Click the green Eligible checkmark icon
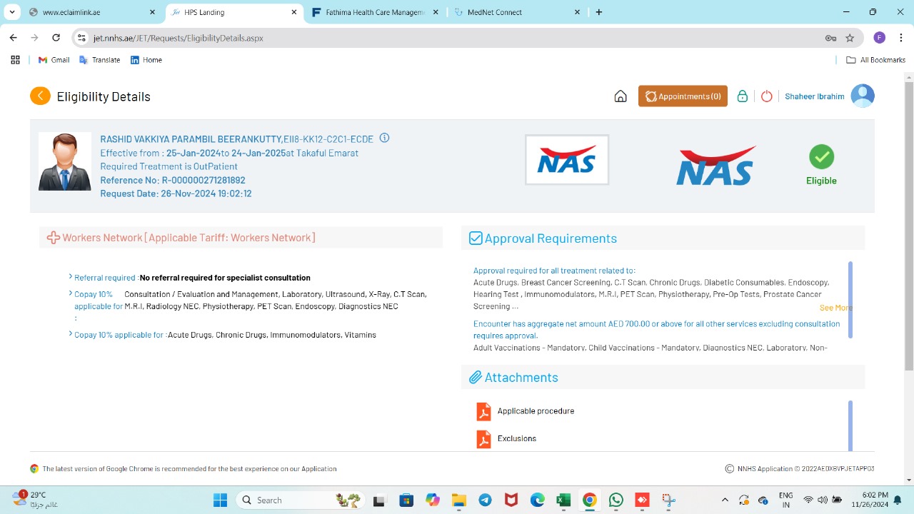The width and height of the screenshot is (914, 514). coord(821,157)
